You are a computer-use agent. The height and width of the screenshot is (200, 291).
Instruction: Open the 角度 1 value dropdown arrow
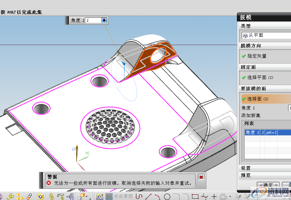[x=104, y=20]
